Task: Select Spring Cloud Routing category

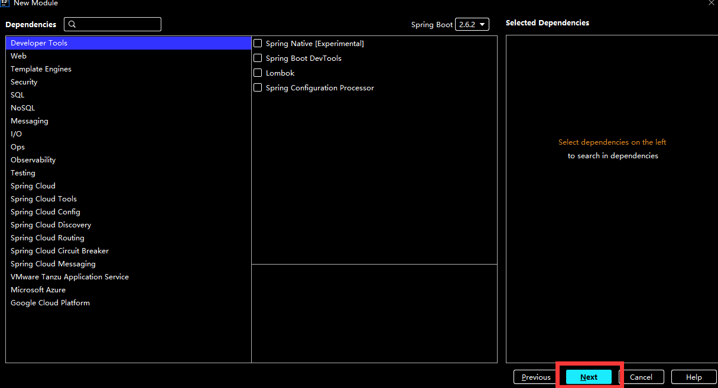Action: point(128,238)
